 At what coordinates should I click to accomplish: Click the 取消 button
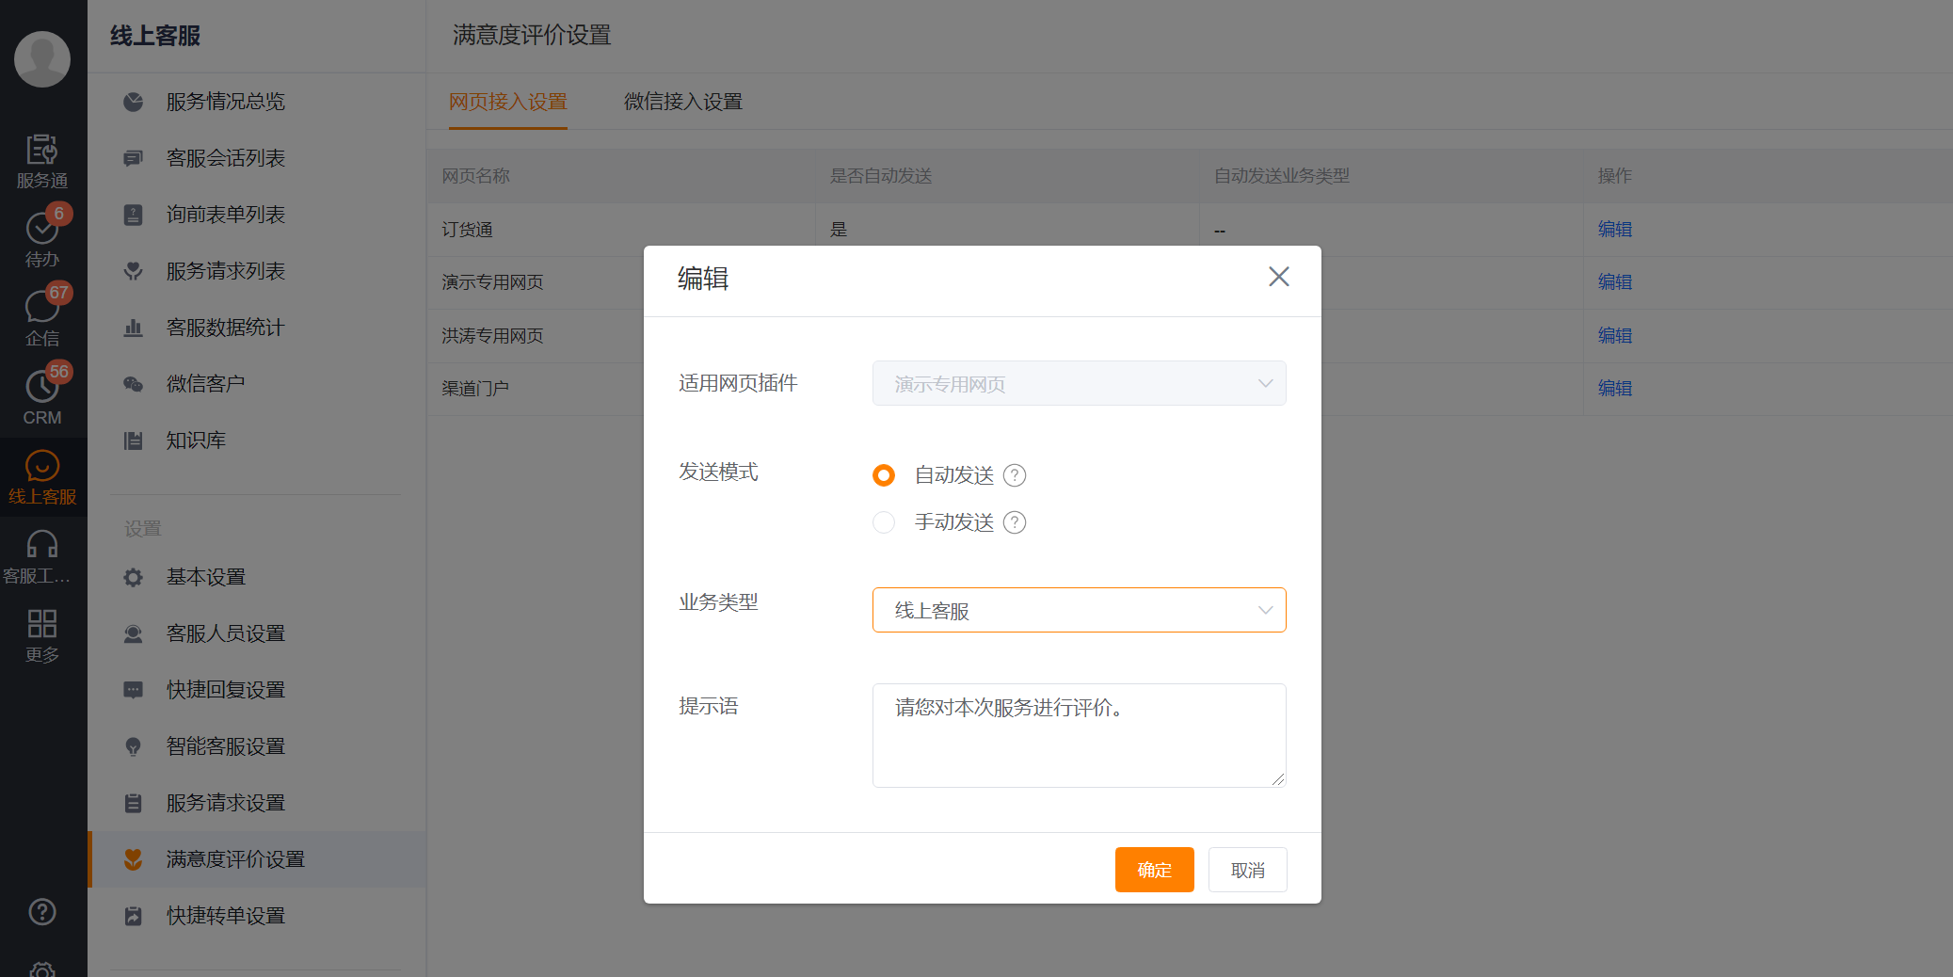pos(1247,870)
